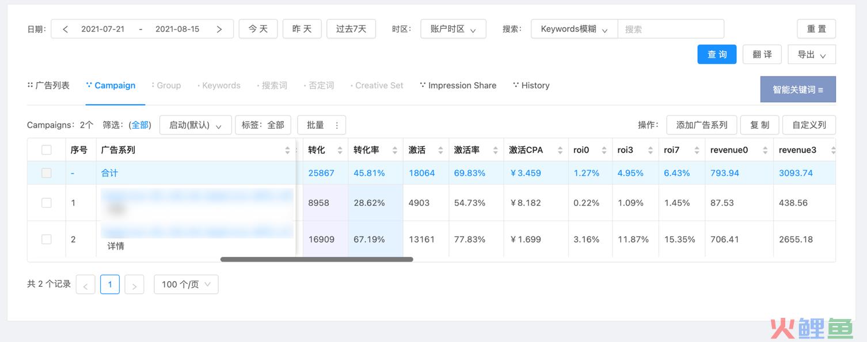Open the Keywords模糊 search type dropdown
The width and height of the screenshot is (867, 342).
[574, 29]
